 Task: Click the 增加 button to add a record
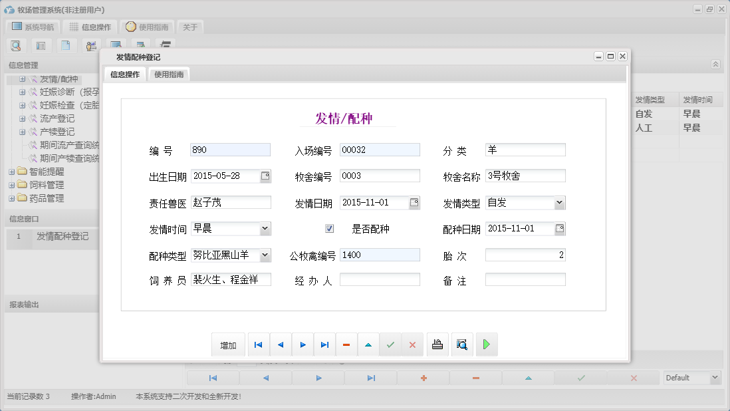click(x=228, y=344)
